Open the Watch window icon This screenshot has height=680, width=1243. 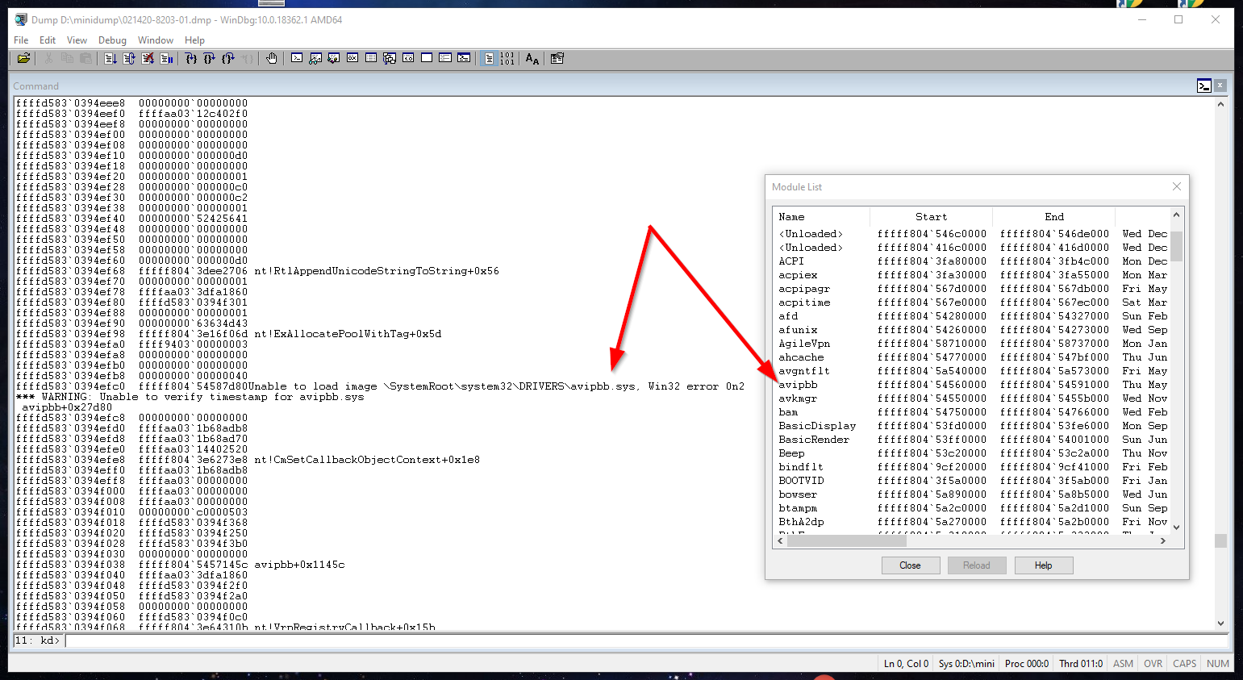coord(315,58)
